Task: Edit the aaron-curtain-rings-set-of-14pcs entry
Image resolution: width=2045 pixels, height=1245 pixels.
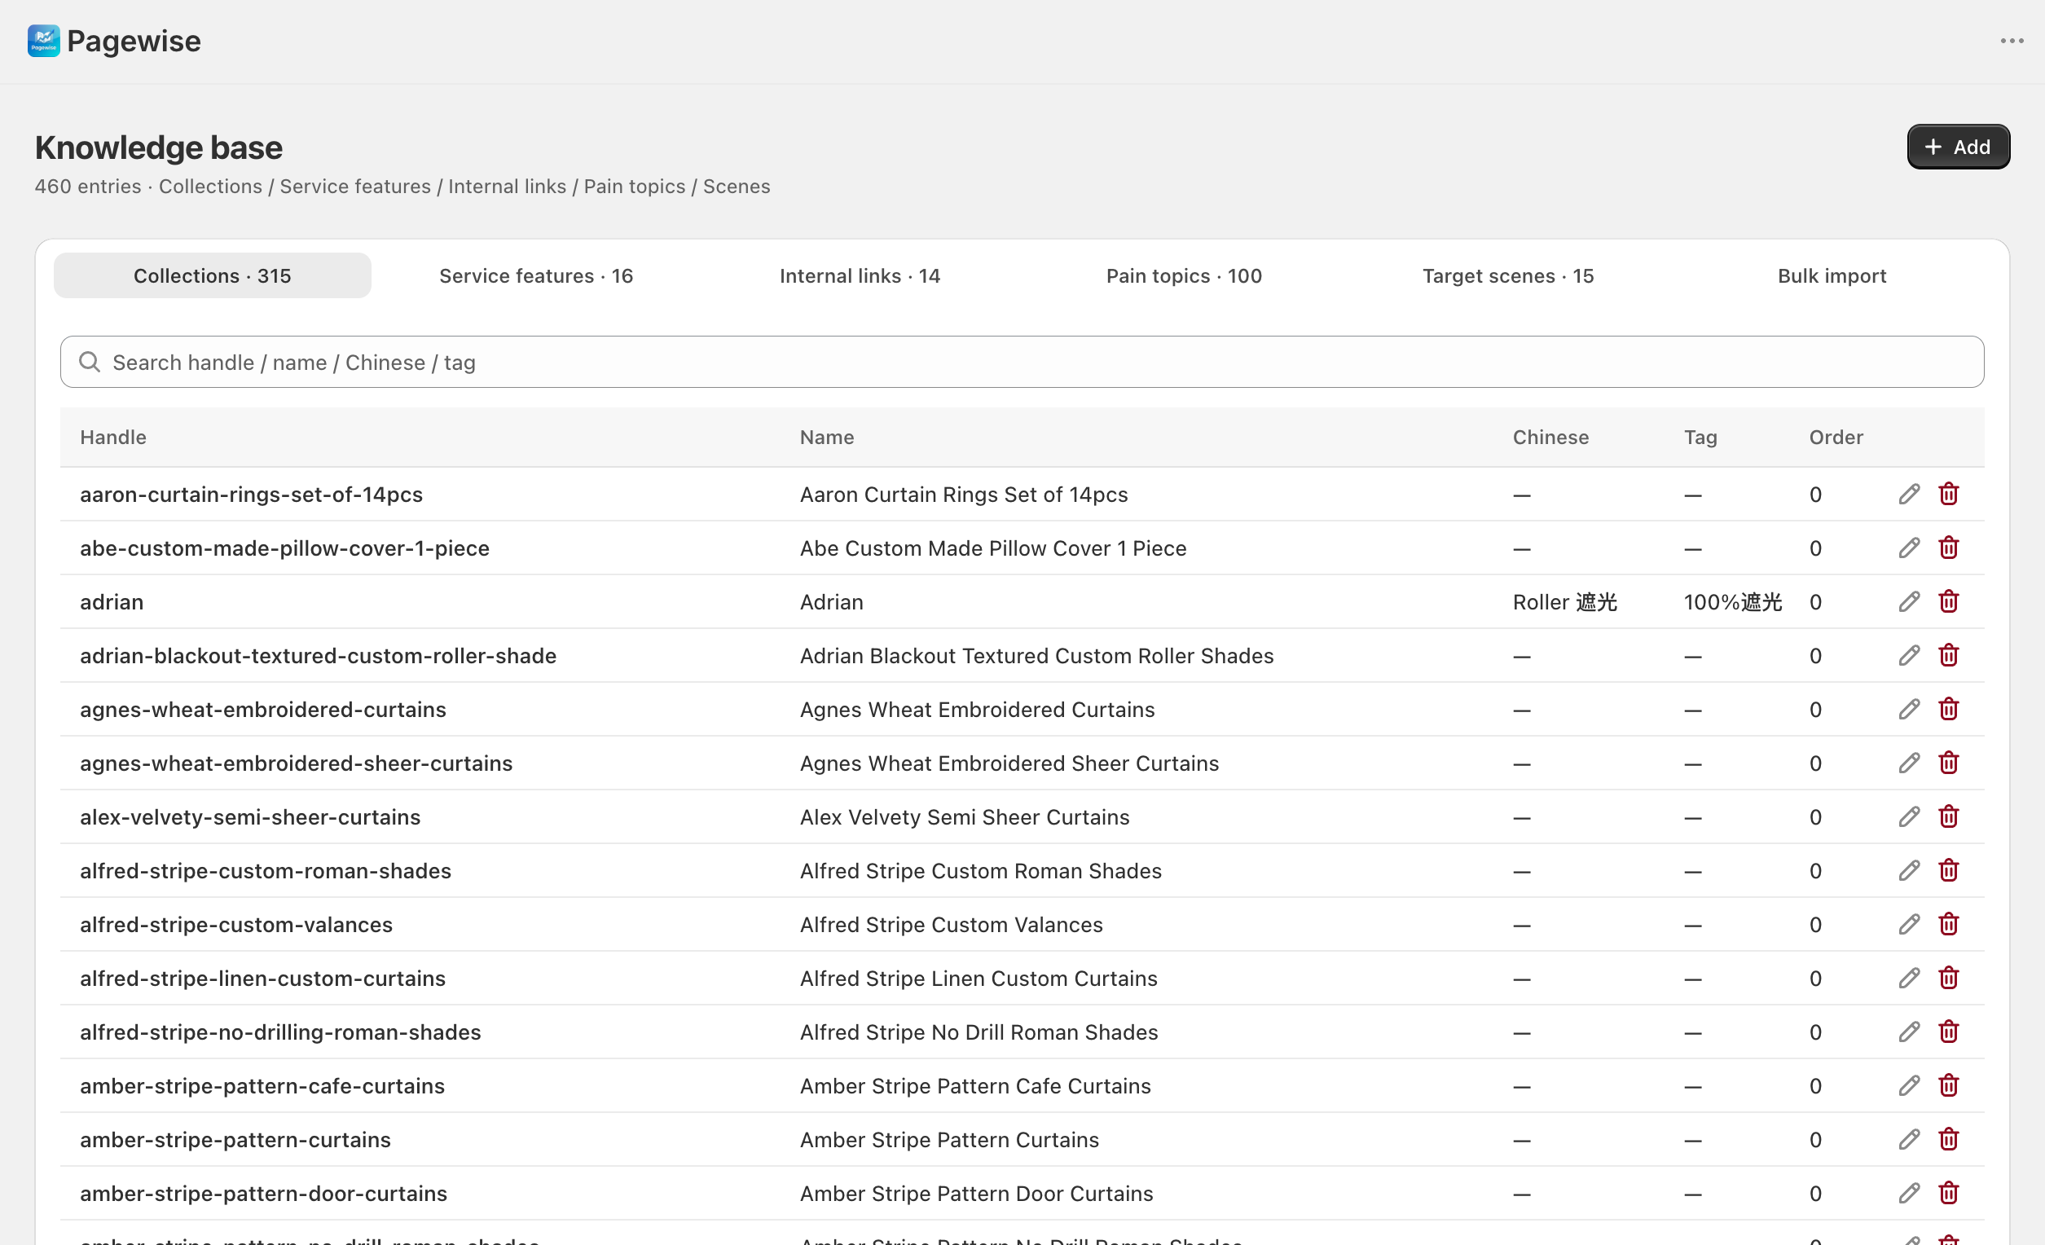Action: (x=1909, y=494)
